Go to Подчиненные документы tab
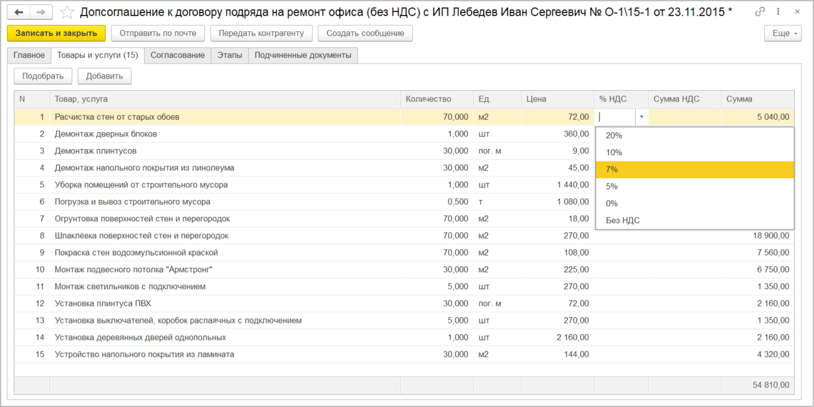 click(303, 55)
